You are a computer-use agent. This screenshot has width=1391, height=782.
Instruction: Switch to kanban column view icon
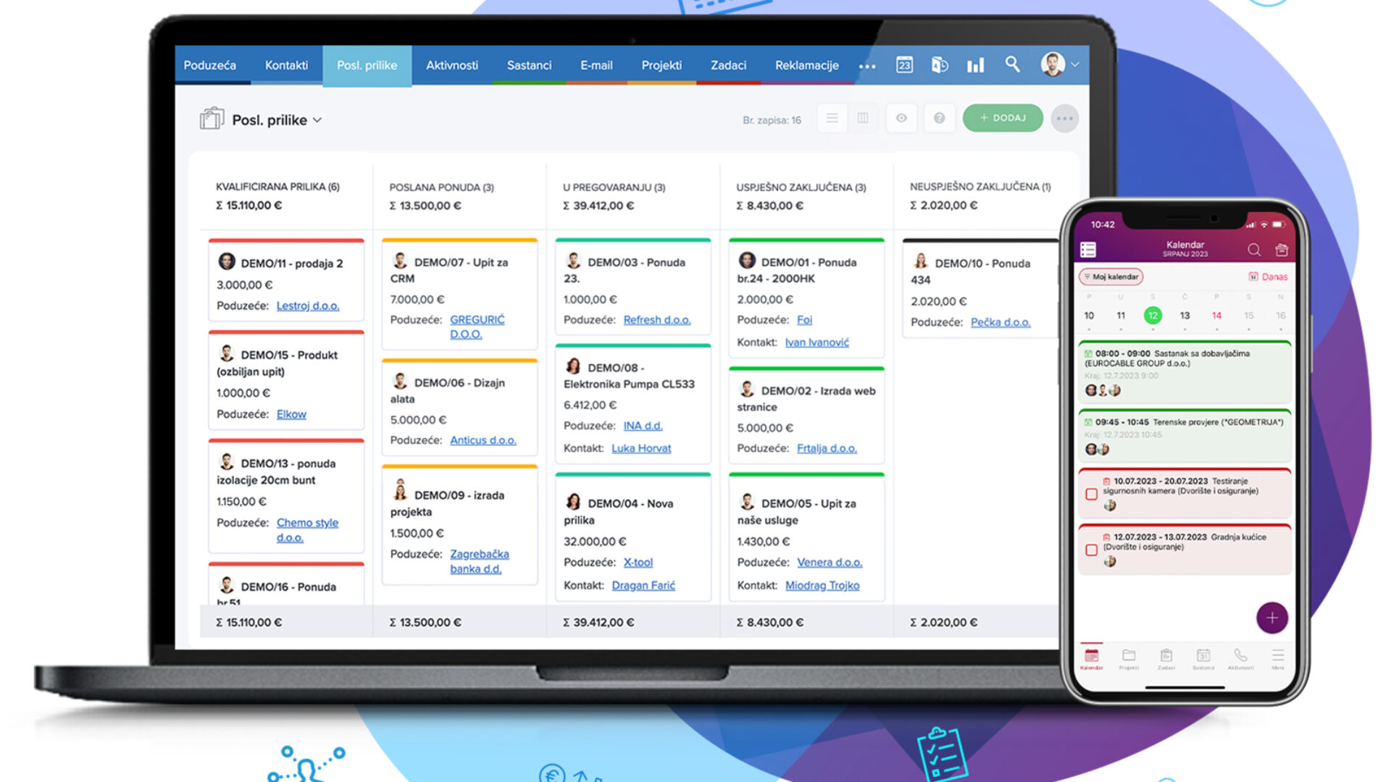pos(863,118)
